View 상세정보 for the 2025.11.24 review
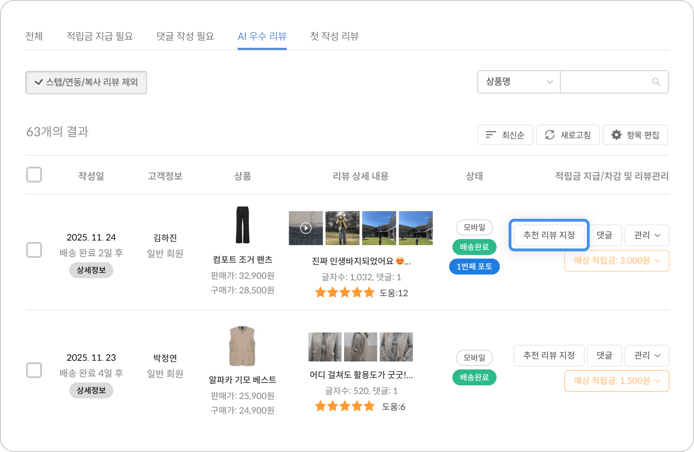This screenshot has height=452, width=694. (91, 270)
